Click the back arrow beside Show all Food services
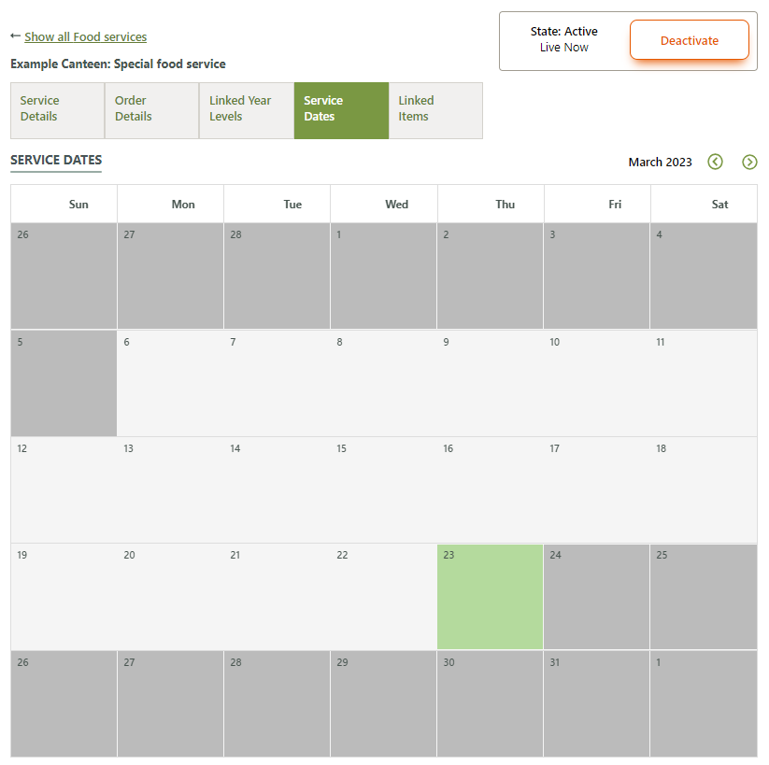 pos(15,36)
